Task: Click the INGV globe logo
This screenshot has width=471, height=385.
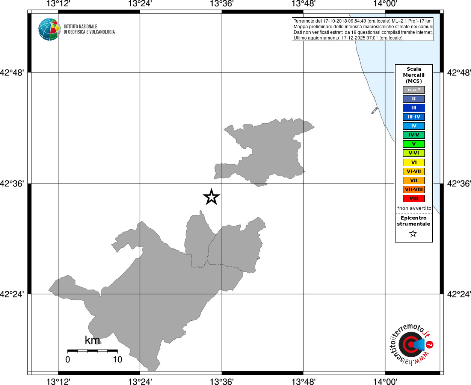Action: [x=49, y=29]
